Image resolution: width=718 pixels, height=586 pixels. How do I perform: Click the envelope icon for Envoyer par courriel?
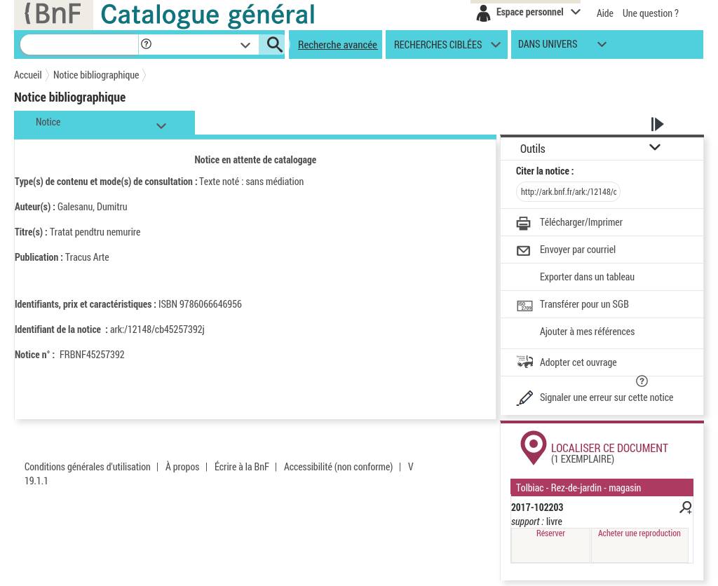[523, 250]
